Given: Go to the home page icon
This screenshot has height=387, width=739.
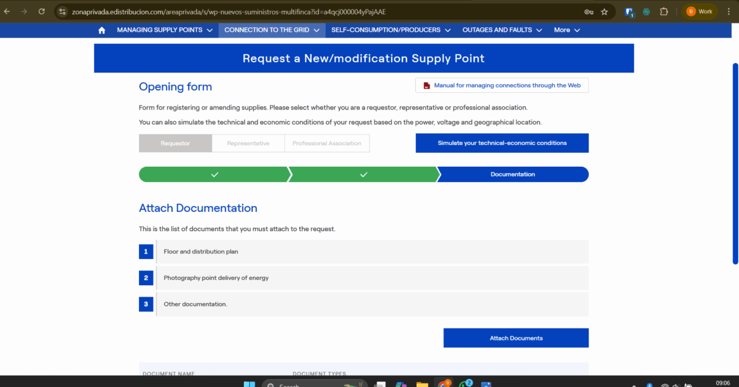Looking at the screenshot, I should [x=101, y=30].
